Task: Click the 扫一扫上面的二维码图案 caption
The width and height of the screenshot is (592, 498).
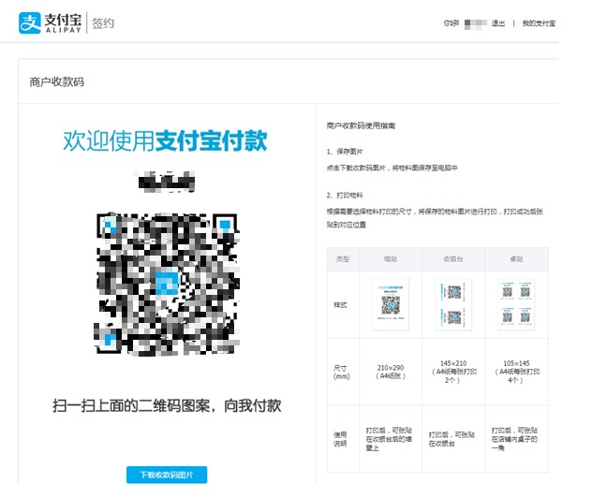Action: click(167, 405)
